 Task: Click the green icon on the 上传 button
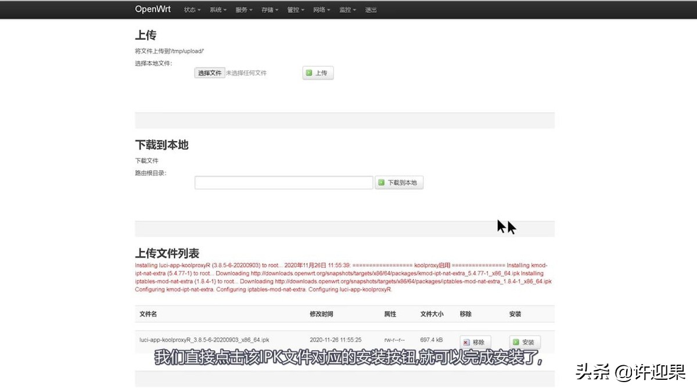click(x=309, y=73)
